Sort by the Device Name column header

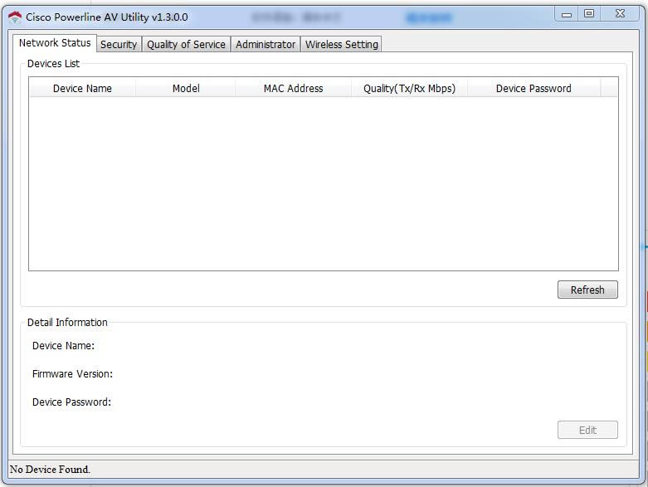82,88
